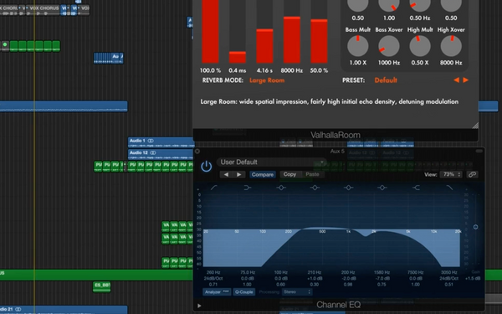This screenshot has height=314, width=502.
Task: Open the ValhallaRoom Default preset menu
Action: [x=386, y=80]
